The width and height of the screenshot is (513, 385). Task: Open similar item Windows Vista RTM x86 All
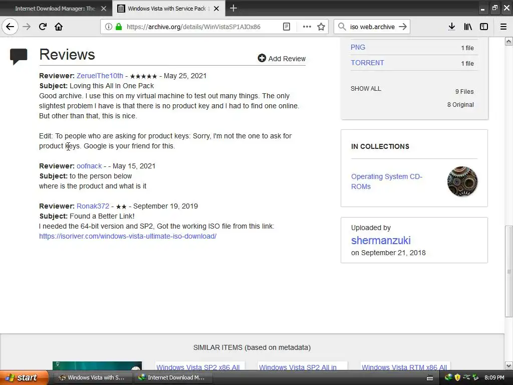coord(404,367)
